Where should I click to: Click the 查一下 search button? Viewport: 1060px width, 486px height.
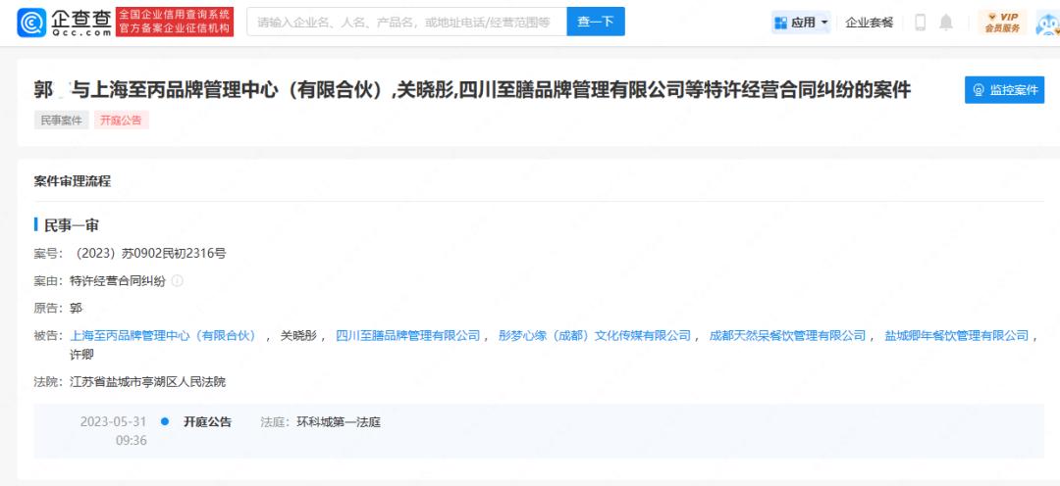(596, 22)
